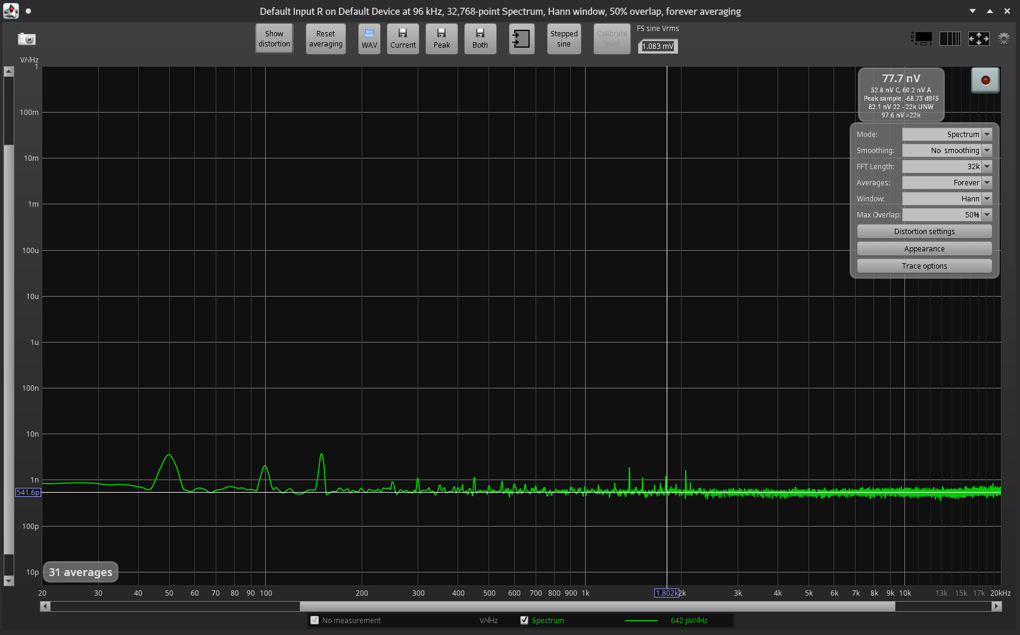Click the 541.6p cursor level label
Screen dimensions: 1020x635
coord(28,492)
